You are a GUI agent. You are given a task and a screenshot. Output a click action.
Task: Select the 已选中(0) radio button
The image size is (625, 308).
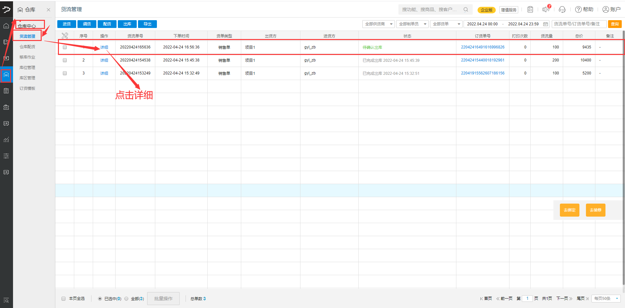(x=100, y=299)
